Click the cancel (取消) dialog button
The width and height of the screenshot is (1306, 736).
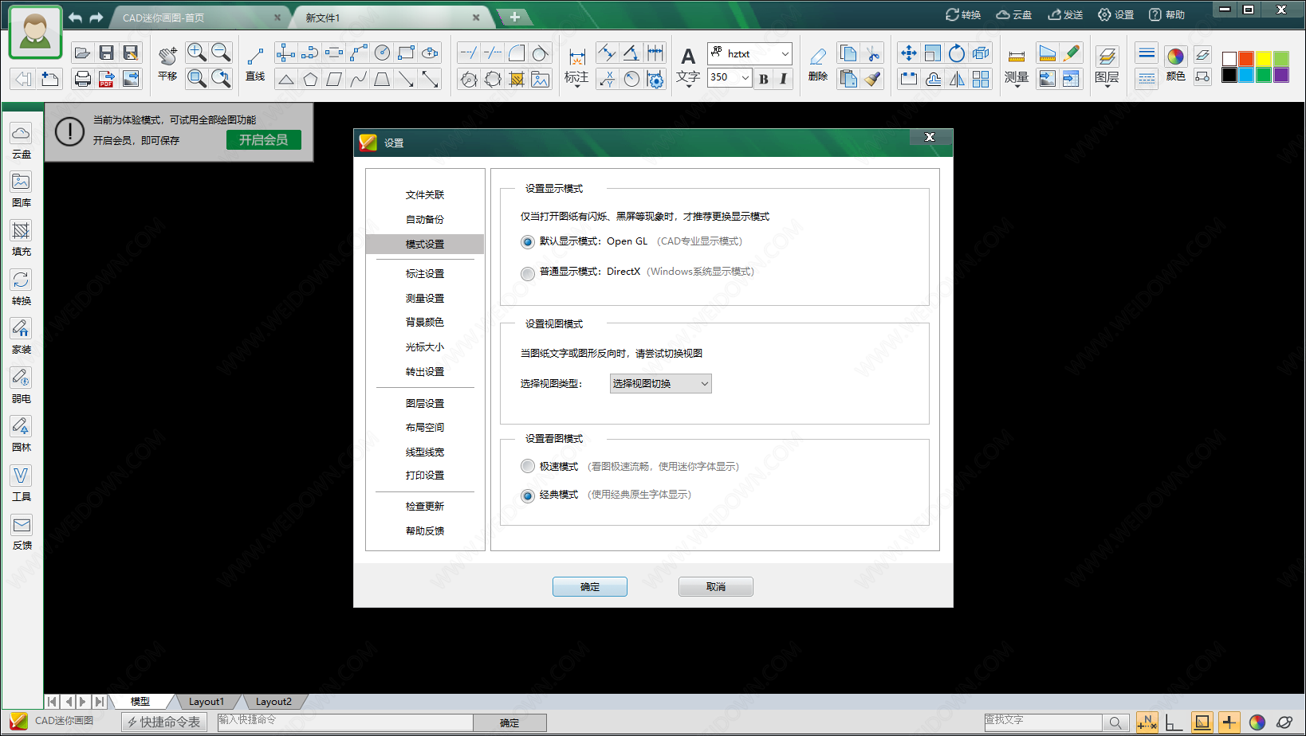coord(716,587)
